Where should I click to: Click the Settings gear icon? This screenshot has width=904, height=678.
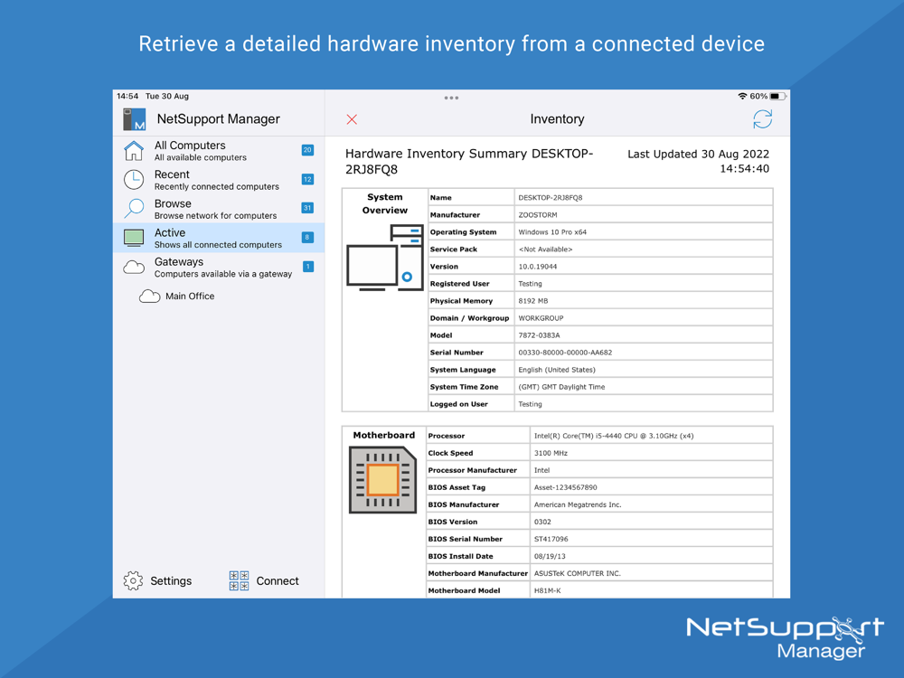[133, 580]
